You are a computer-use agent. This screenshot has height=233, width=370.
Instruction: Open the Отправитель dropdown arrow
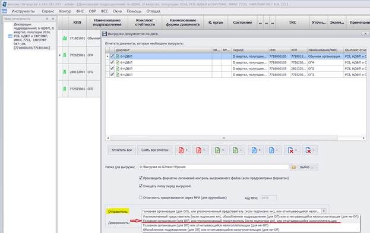tap(324, 211)
